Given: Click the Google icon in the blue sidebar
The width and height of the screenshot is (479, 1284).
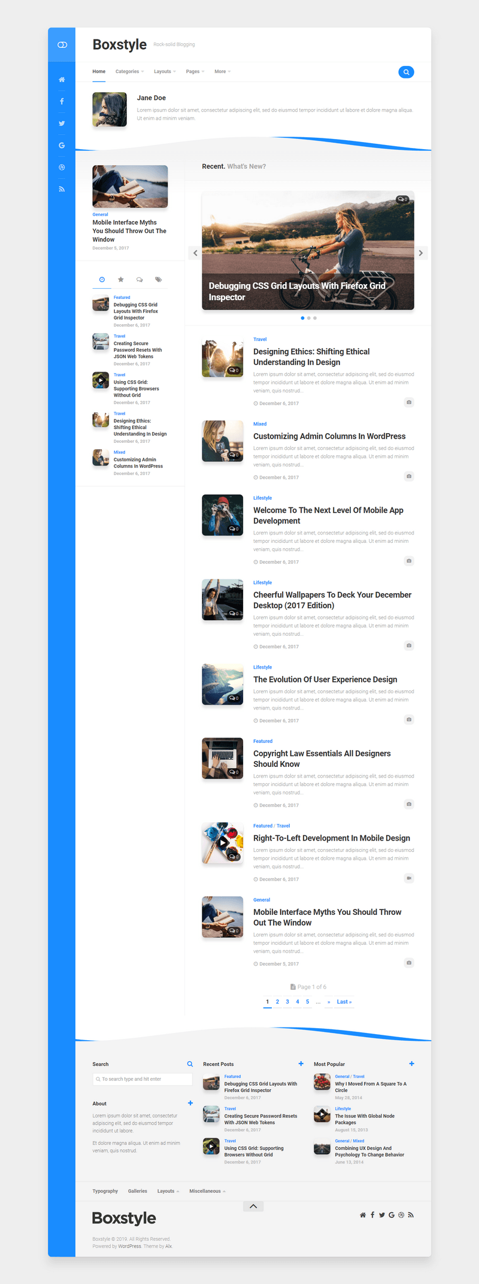Looking at the screenshot, I should click(62, 146).
